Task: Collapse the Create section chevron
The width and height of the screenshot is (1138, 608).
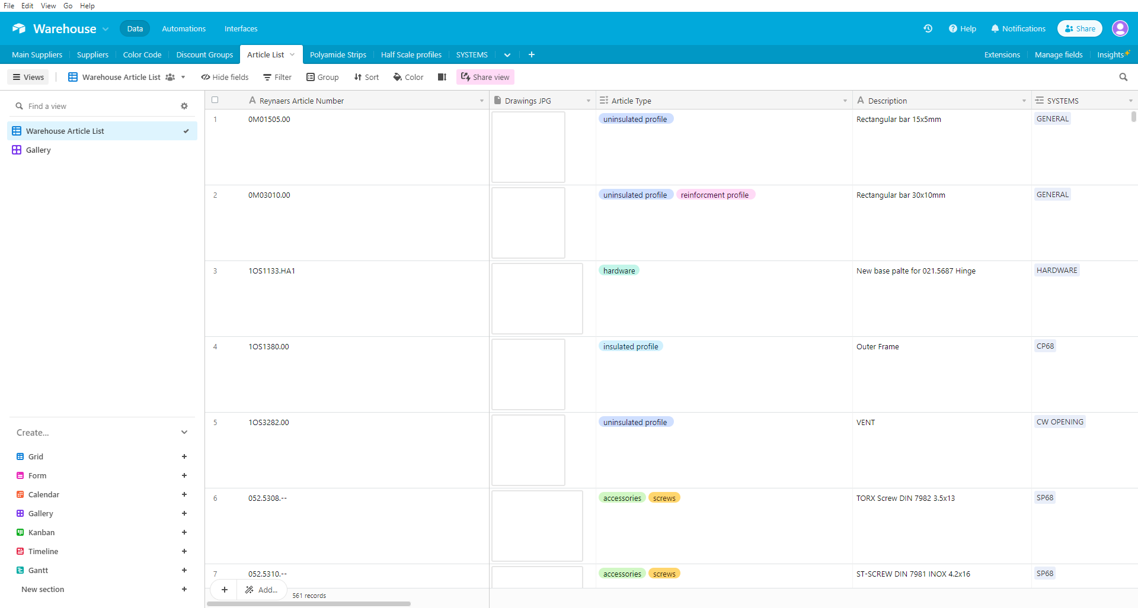Action: (184, 432)
